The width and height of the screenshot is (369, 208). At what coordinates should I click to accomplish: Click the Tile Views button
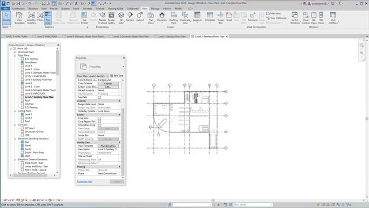(x=321, y=18)
